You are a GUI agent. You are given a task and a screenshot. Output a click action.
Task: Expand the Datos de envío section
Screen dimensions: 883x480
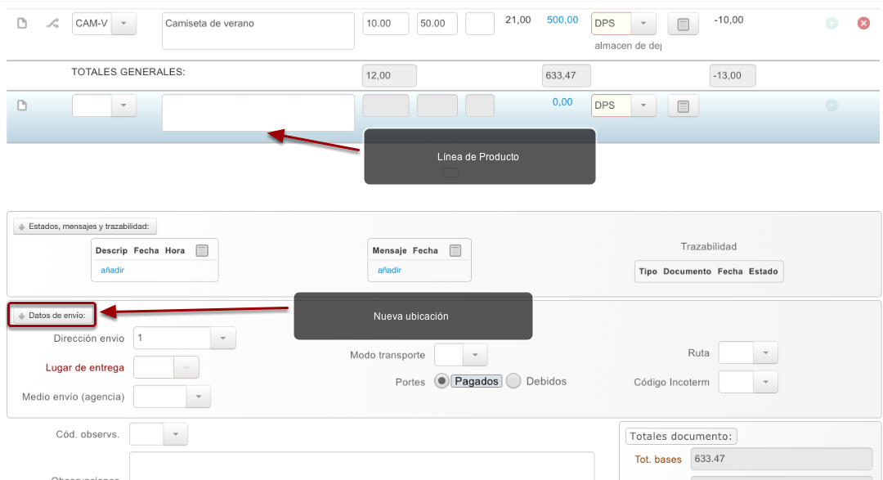(52, 316)
